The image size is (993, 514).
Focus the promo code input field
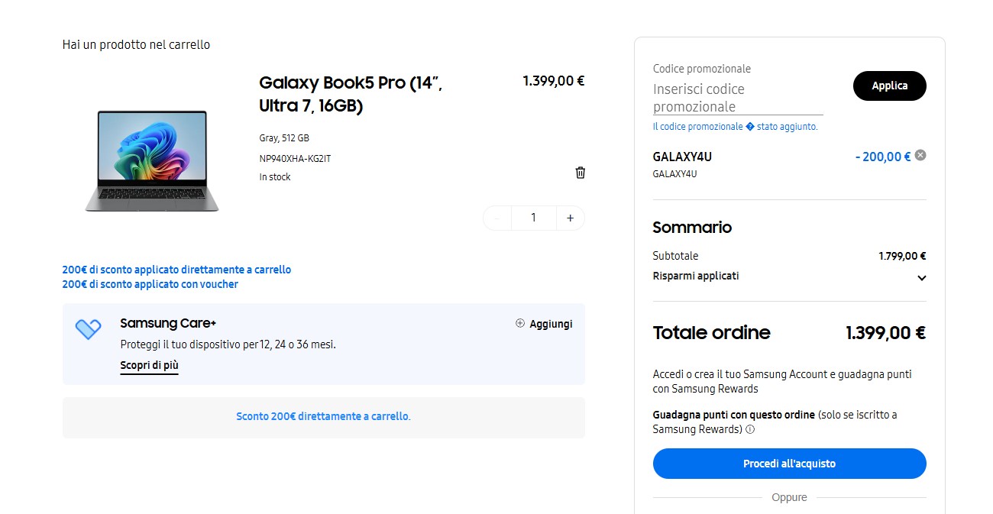point(737,98)
